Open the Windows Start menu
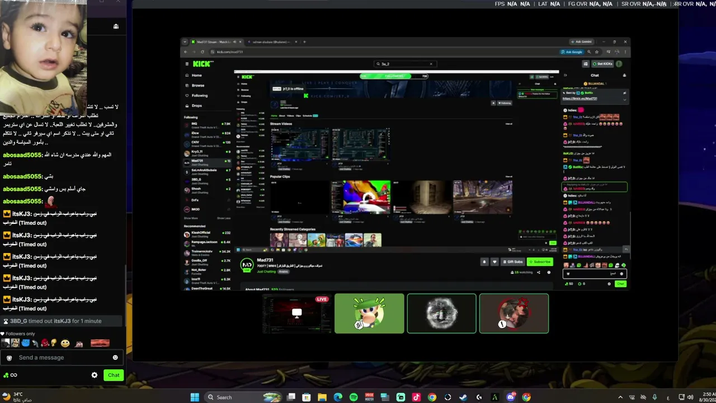The width and height of the screenshot is (716, 403). pyautogui.click(x=195, y=397)
